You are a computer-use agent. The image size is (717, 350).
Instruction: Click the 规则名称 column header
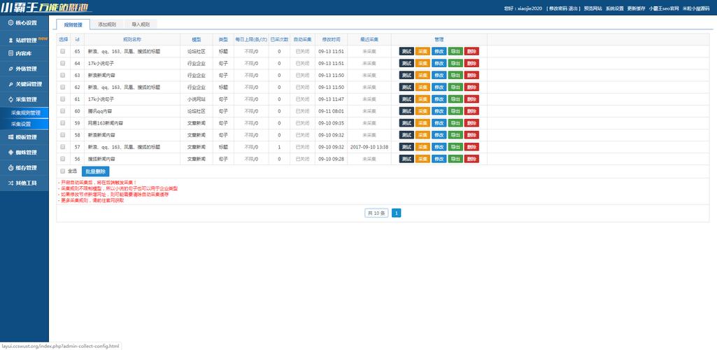pos(132,39)
